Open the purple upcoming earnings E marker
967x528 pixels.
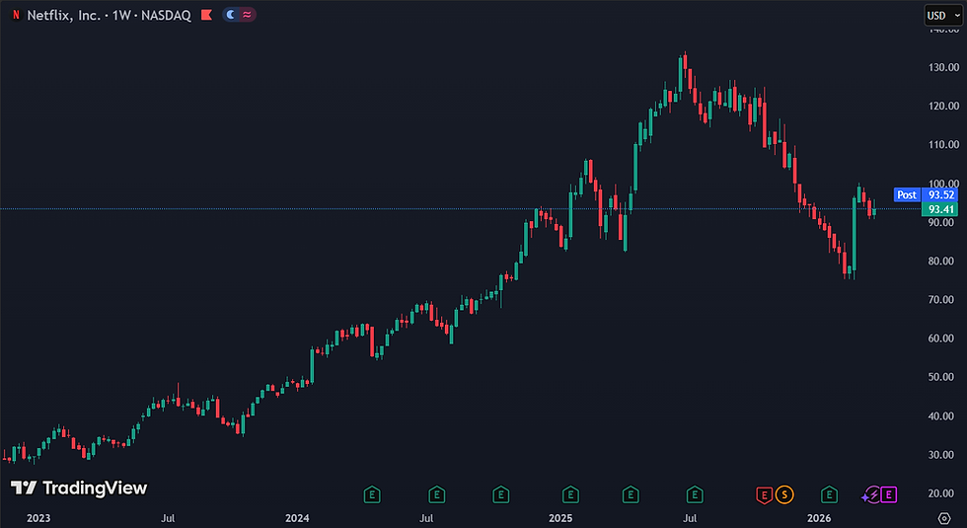pos(889,494)
